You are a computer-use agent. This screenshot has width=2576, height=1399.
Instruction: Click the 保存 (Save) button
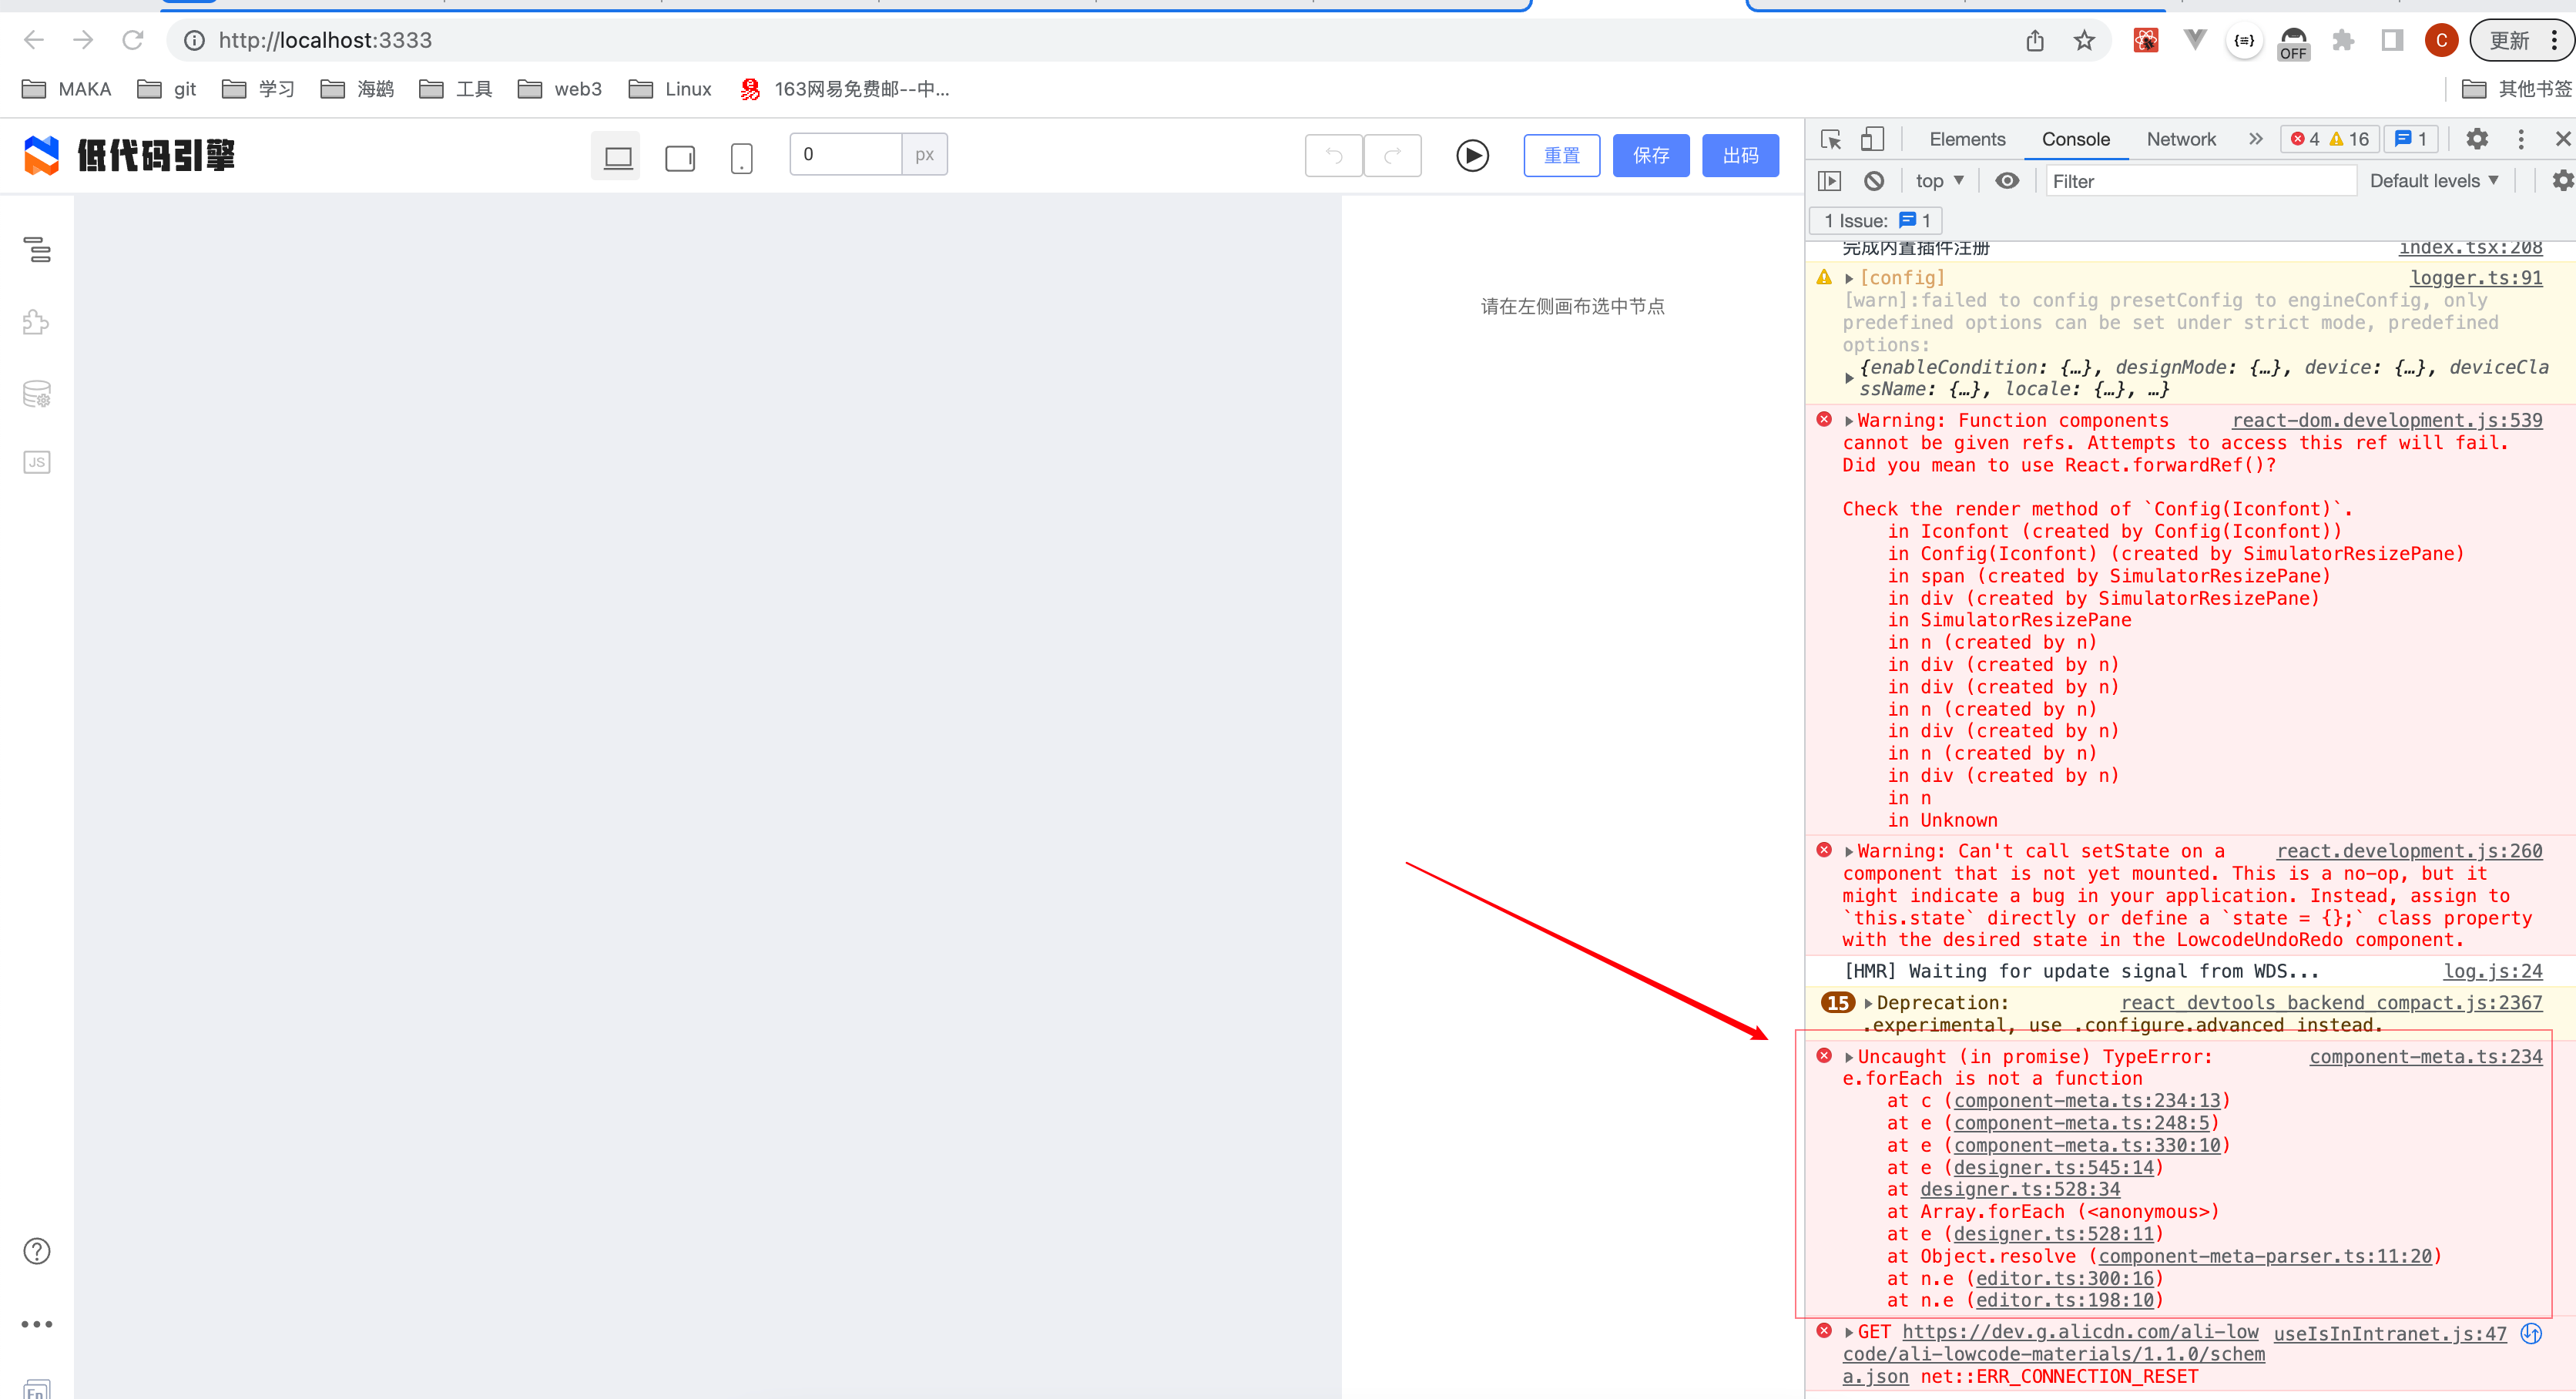tap(1650, 156)
